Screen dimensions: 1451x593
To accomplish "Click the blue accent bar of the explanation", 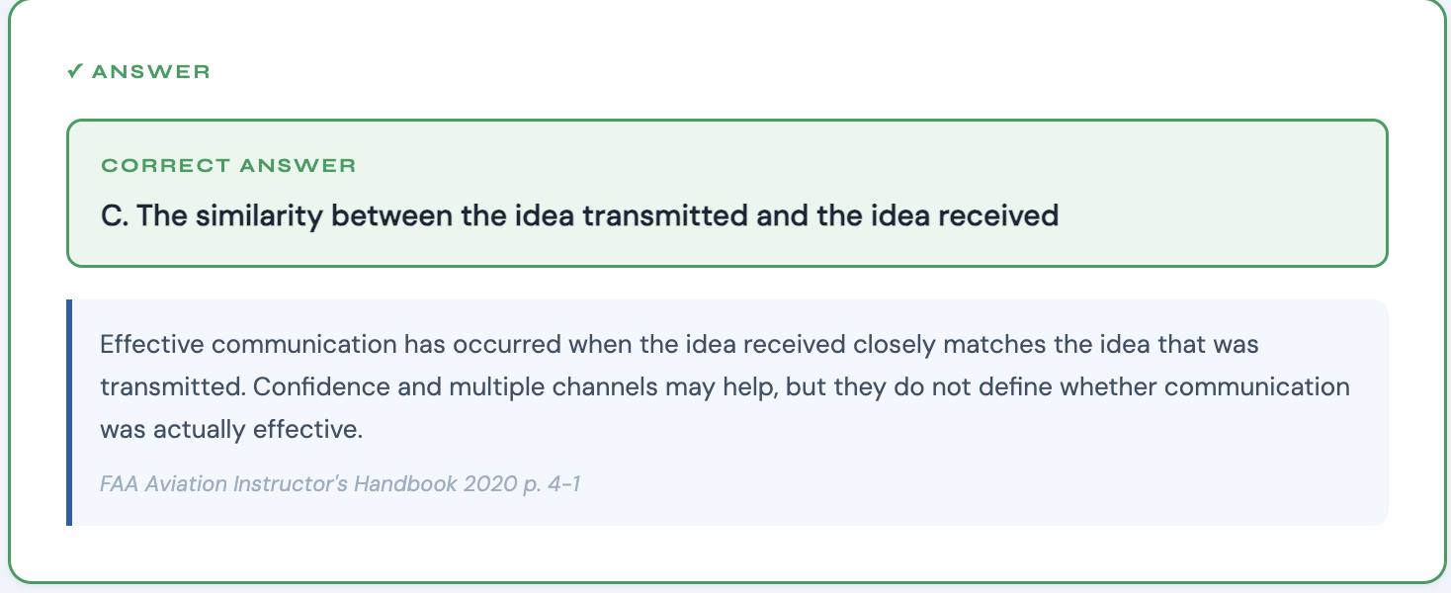I will coord(69,412).
